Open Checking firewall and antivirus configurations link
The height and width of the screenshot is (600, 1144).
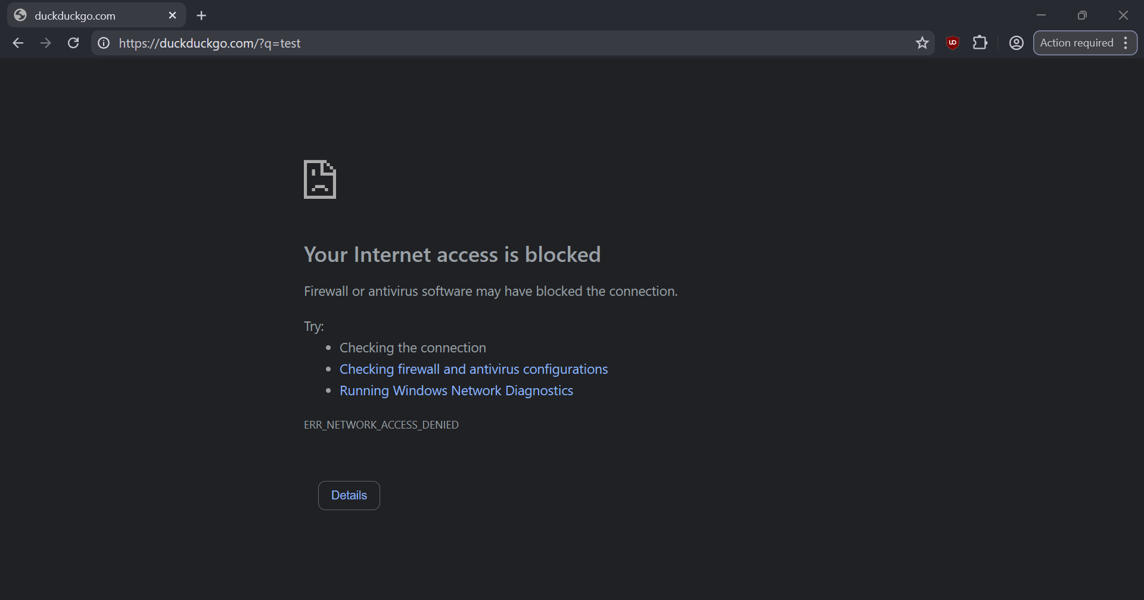[x=474, y=369]
